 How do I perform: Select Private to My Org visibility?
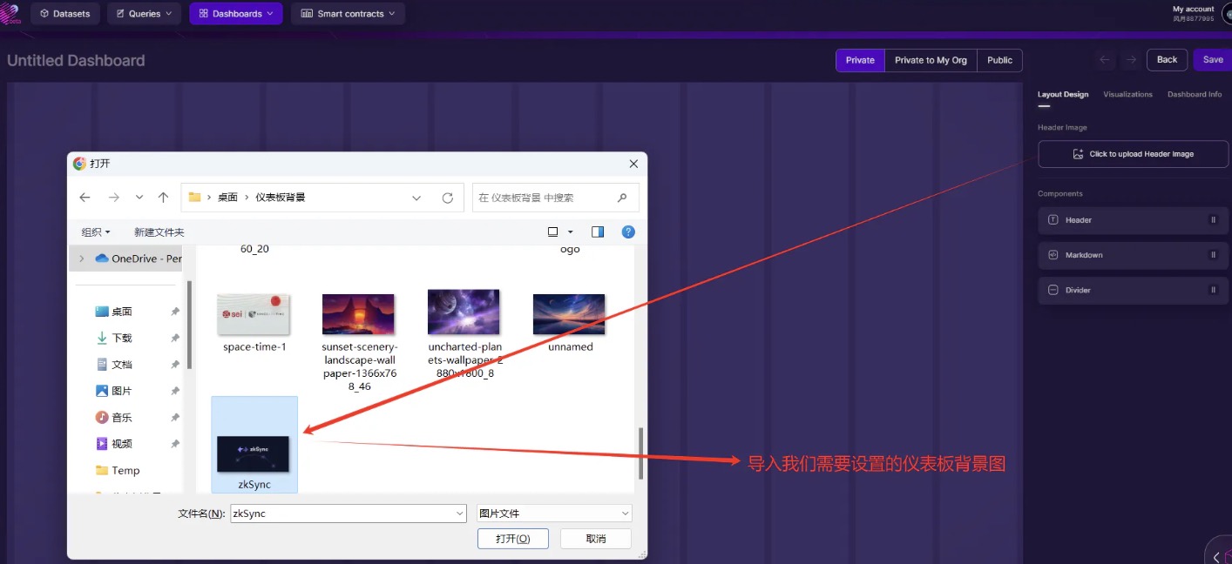pos(931,60)
